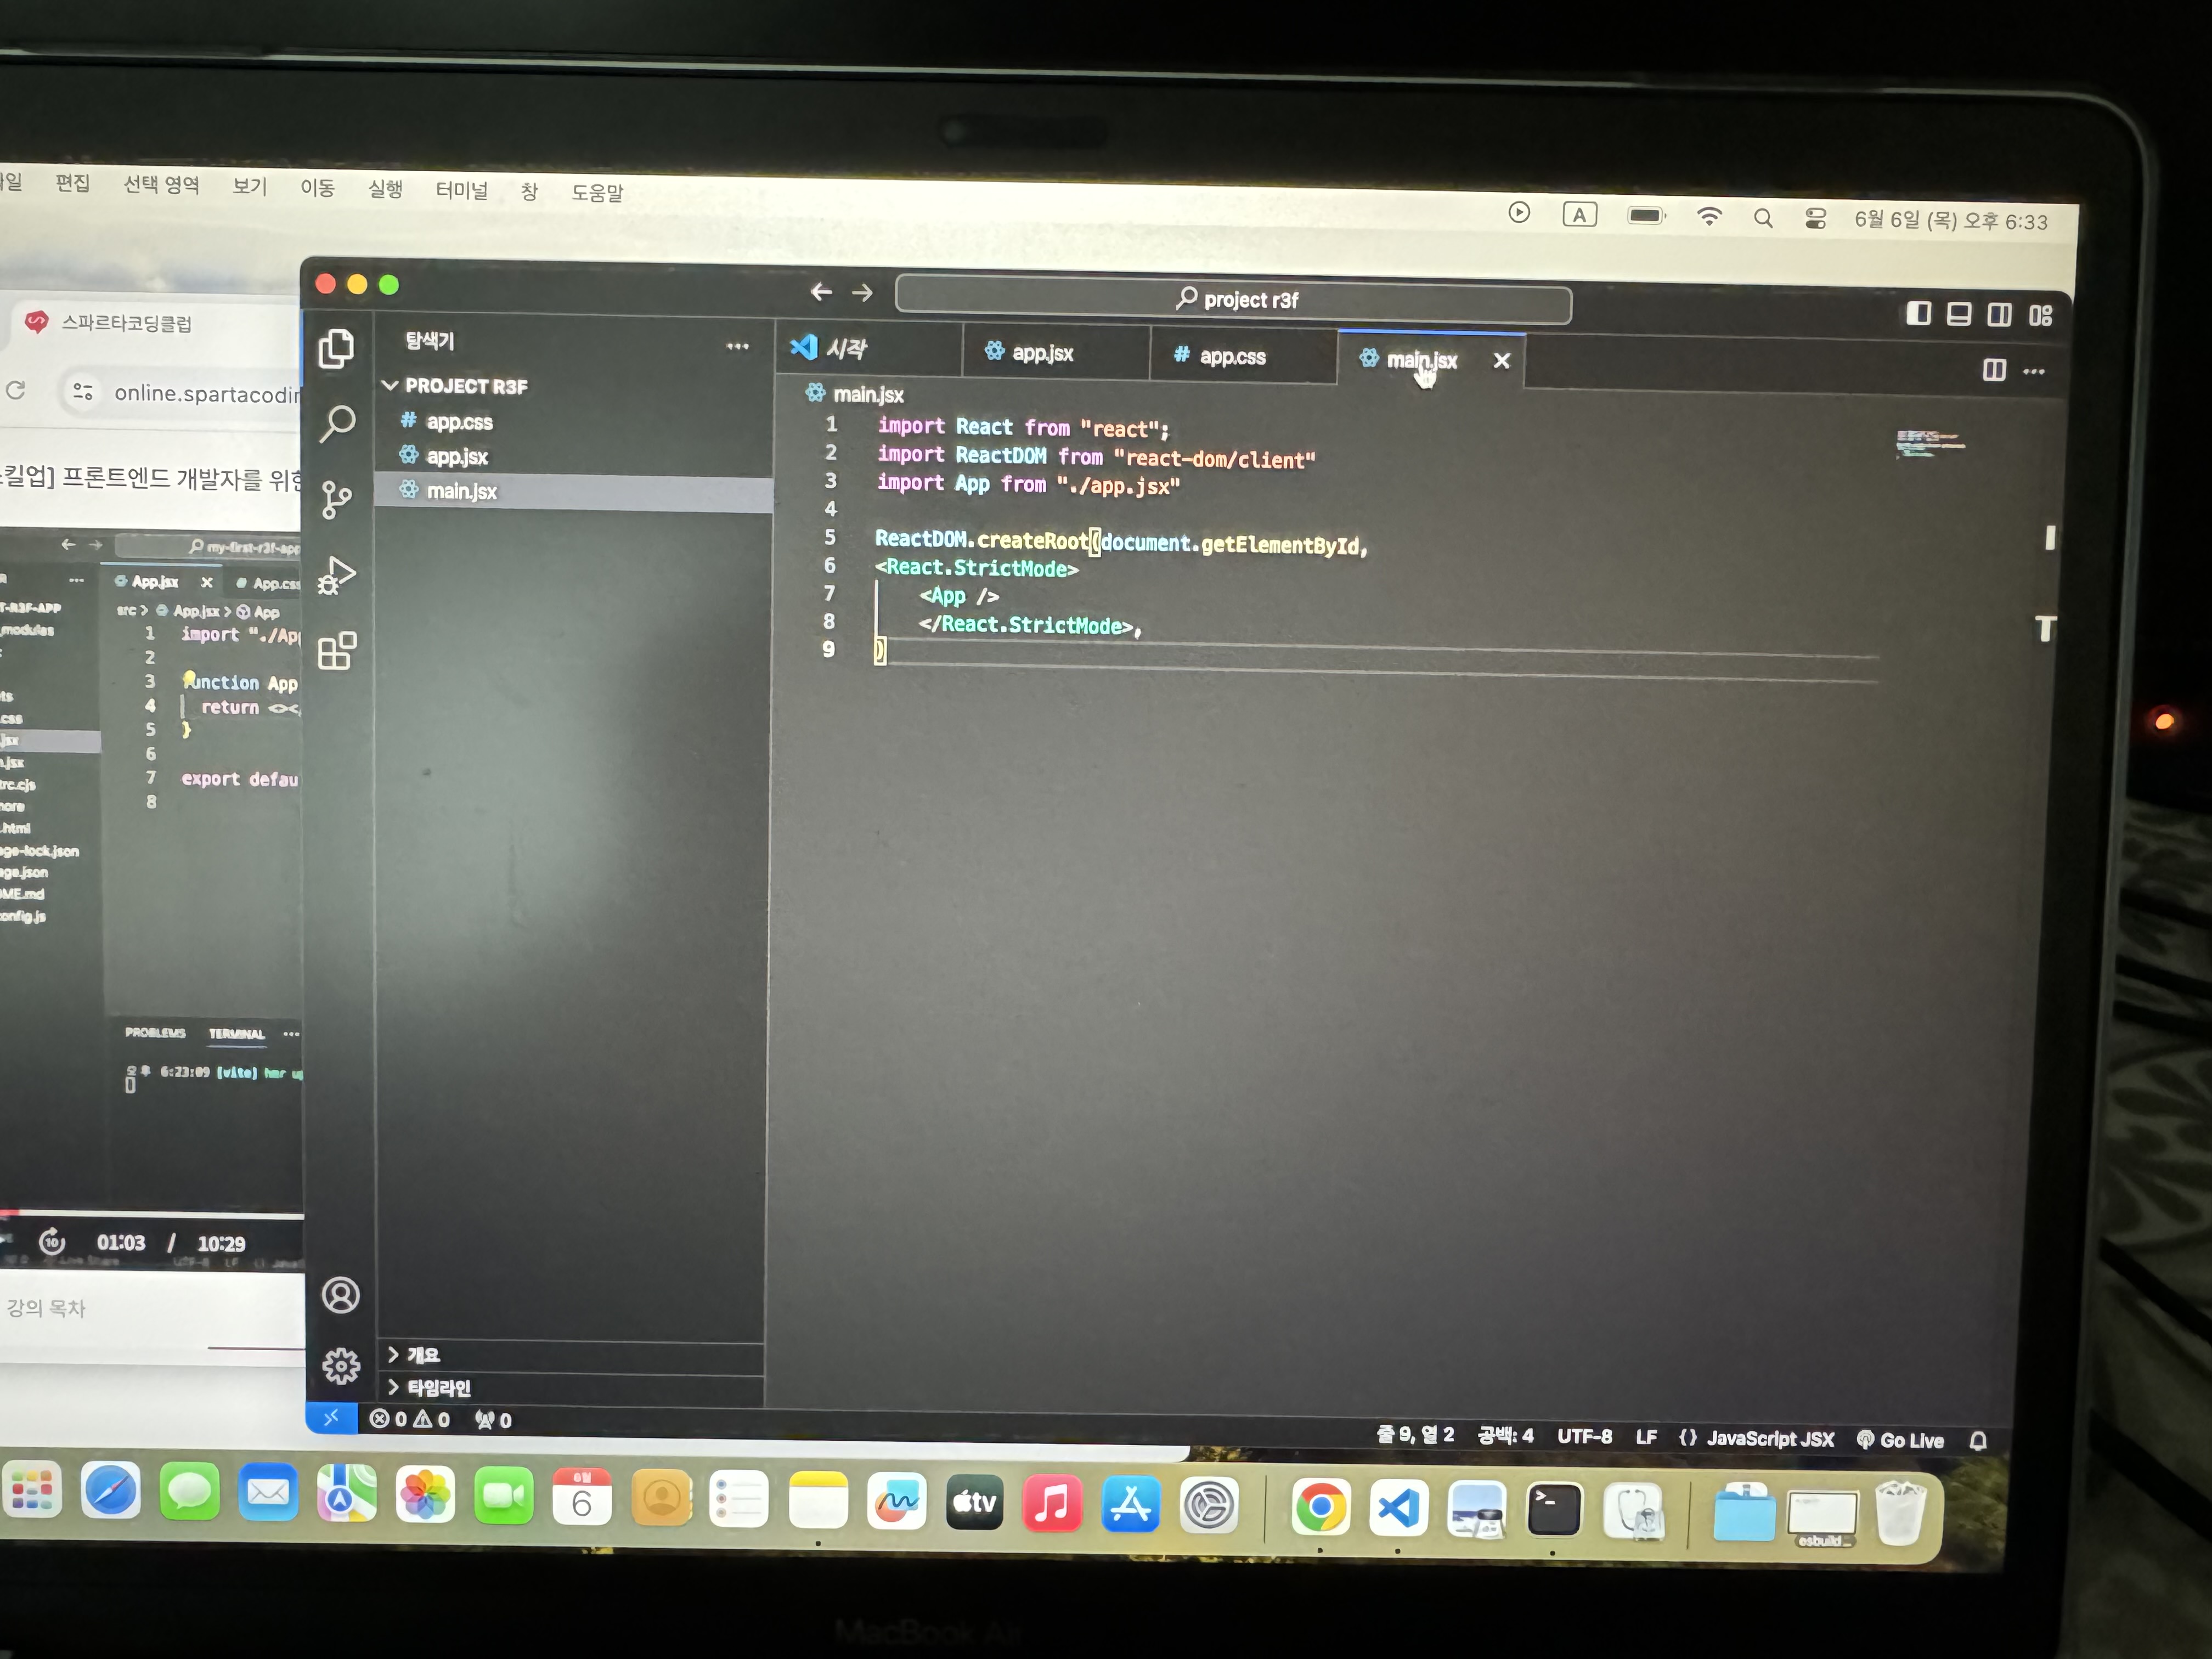Viewport: 2212px width, 1659px height.
Task: Customize layout from the title bar
Action: tap(2040, 316)
